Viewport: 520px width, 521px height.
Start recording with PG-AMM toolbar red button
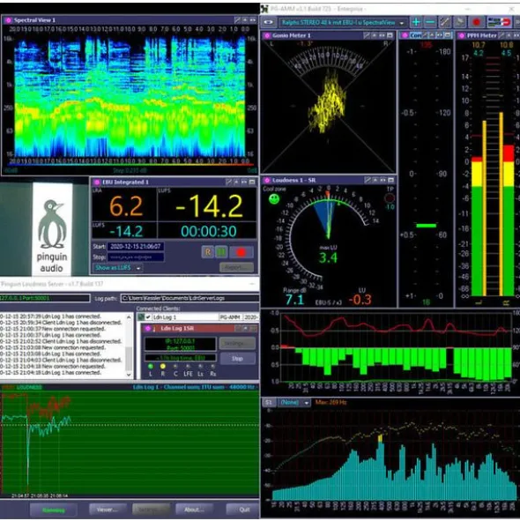coord(476,22)
